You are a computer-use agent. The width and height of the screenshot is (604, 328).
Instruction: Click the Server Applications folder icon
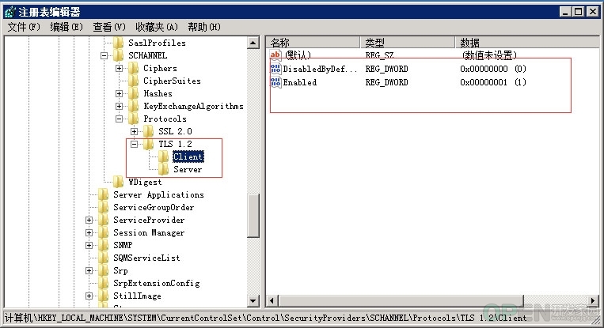[104, 194]
